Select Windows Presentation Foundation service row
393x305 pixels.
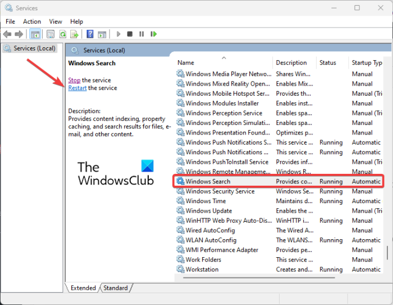coord(279,132)
